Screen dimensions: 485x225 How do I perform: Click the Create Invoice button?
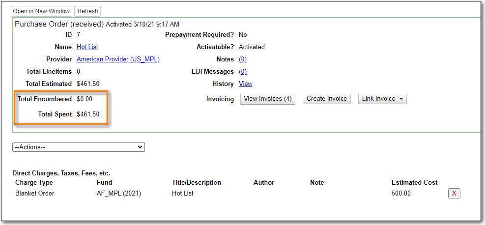coord(327,99)
